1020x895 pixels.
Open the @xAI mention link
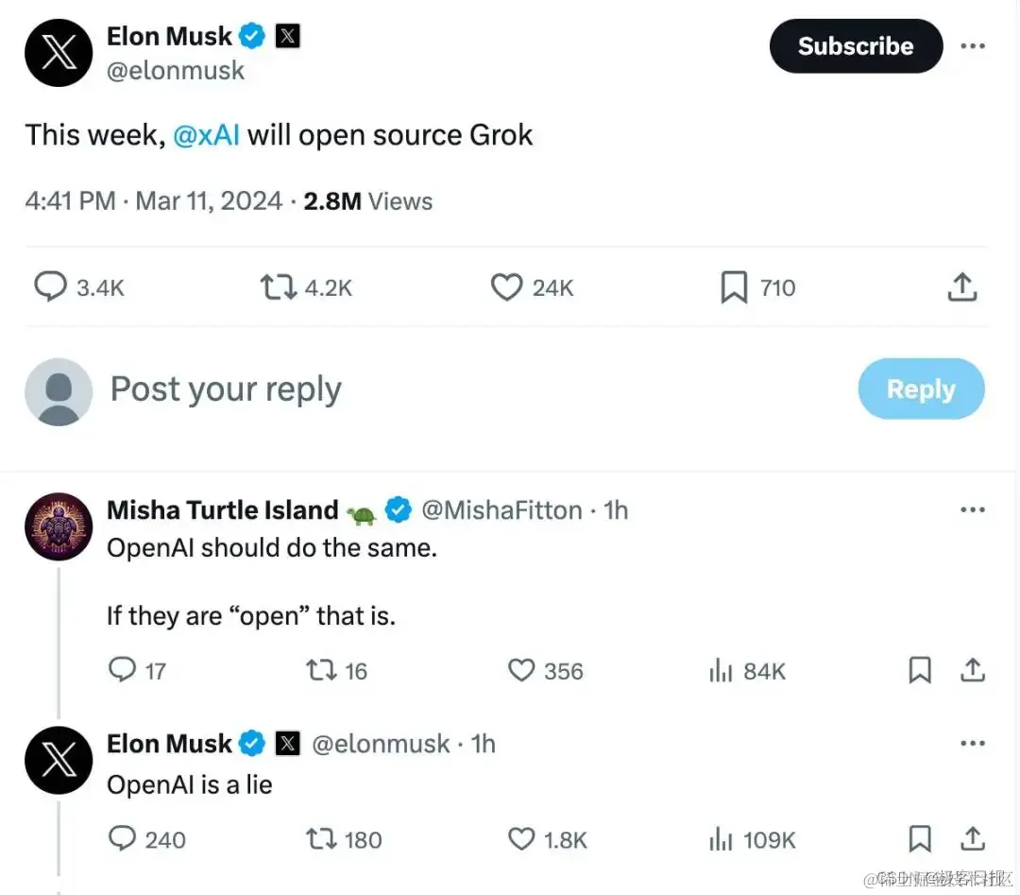pos(206,135)
